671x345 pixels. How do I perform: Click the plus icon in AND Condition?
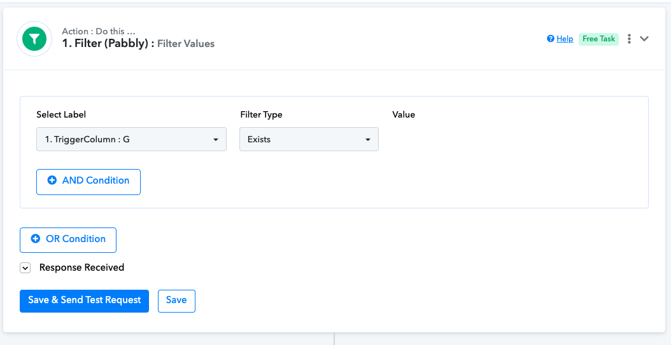point(52,180)
